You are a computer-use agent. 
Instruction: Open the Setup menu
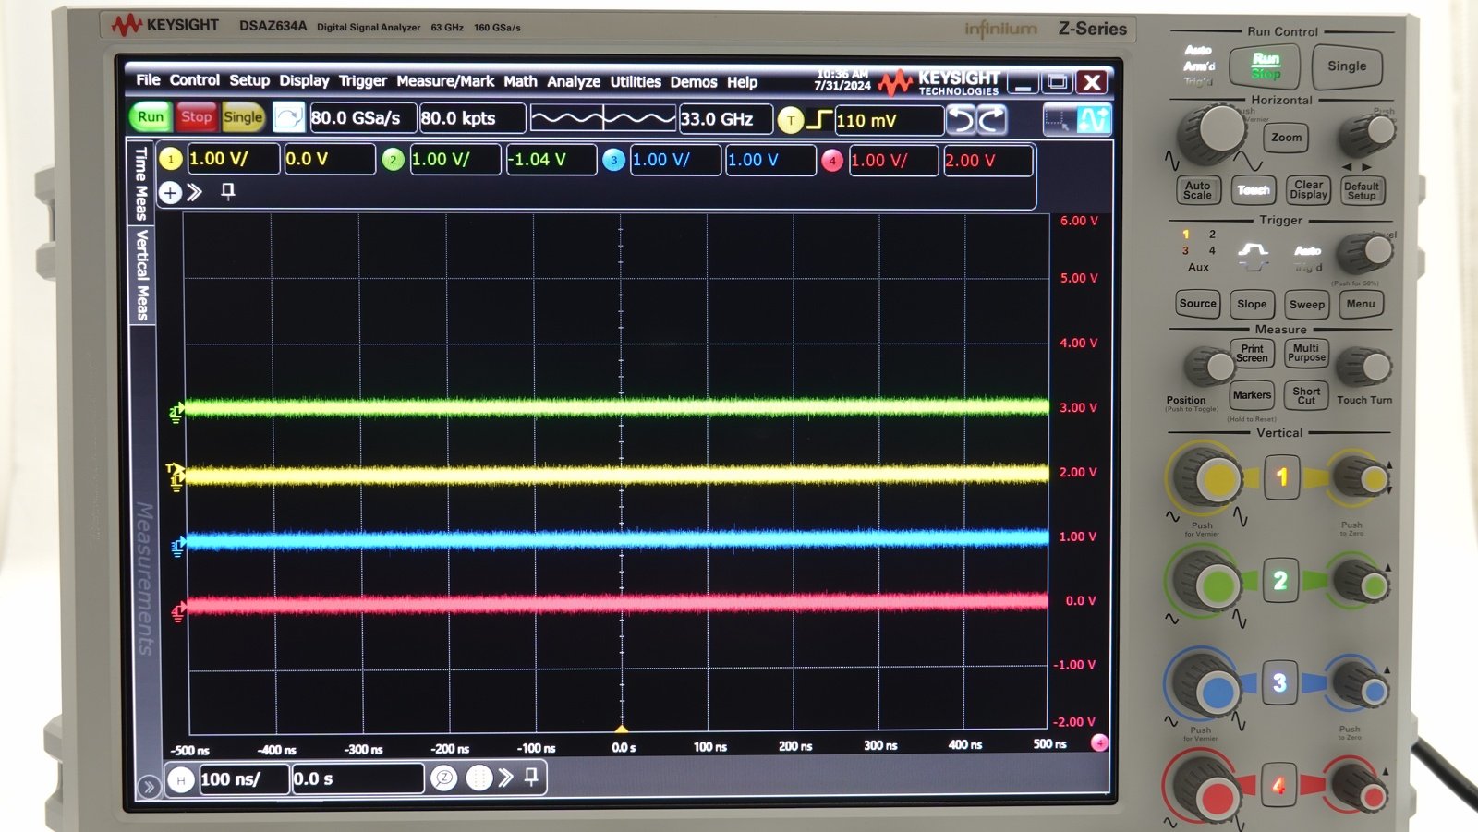tap(249, 80)
